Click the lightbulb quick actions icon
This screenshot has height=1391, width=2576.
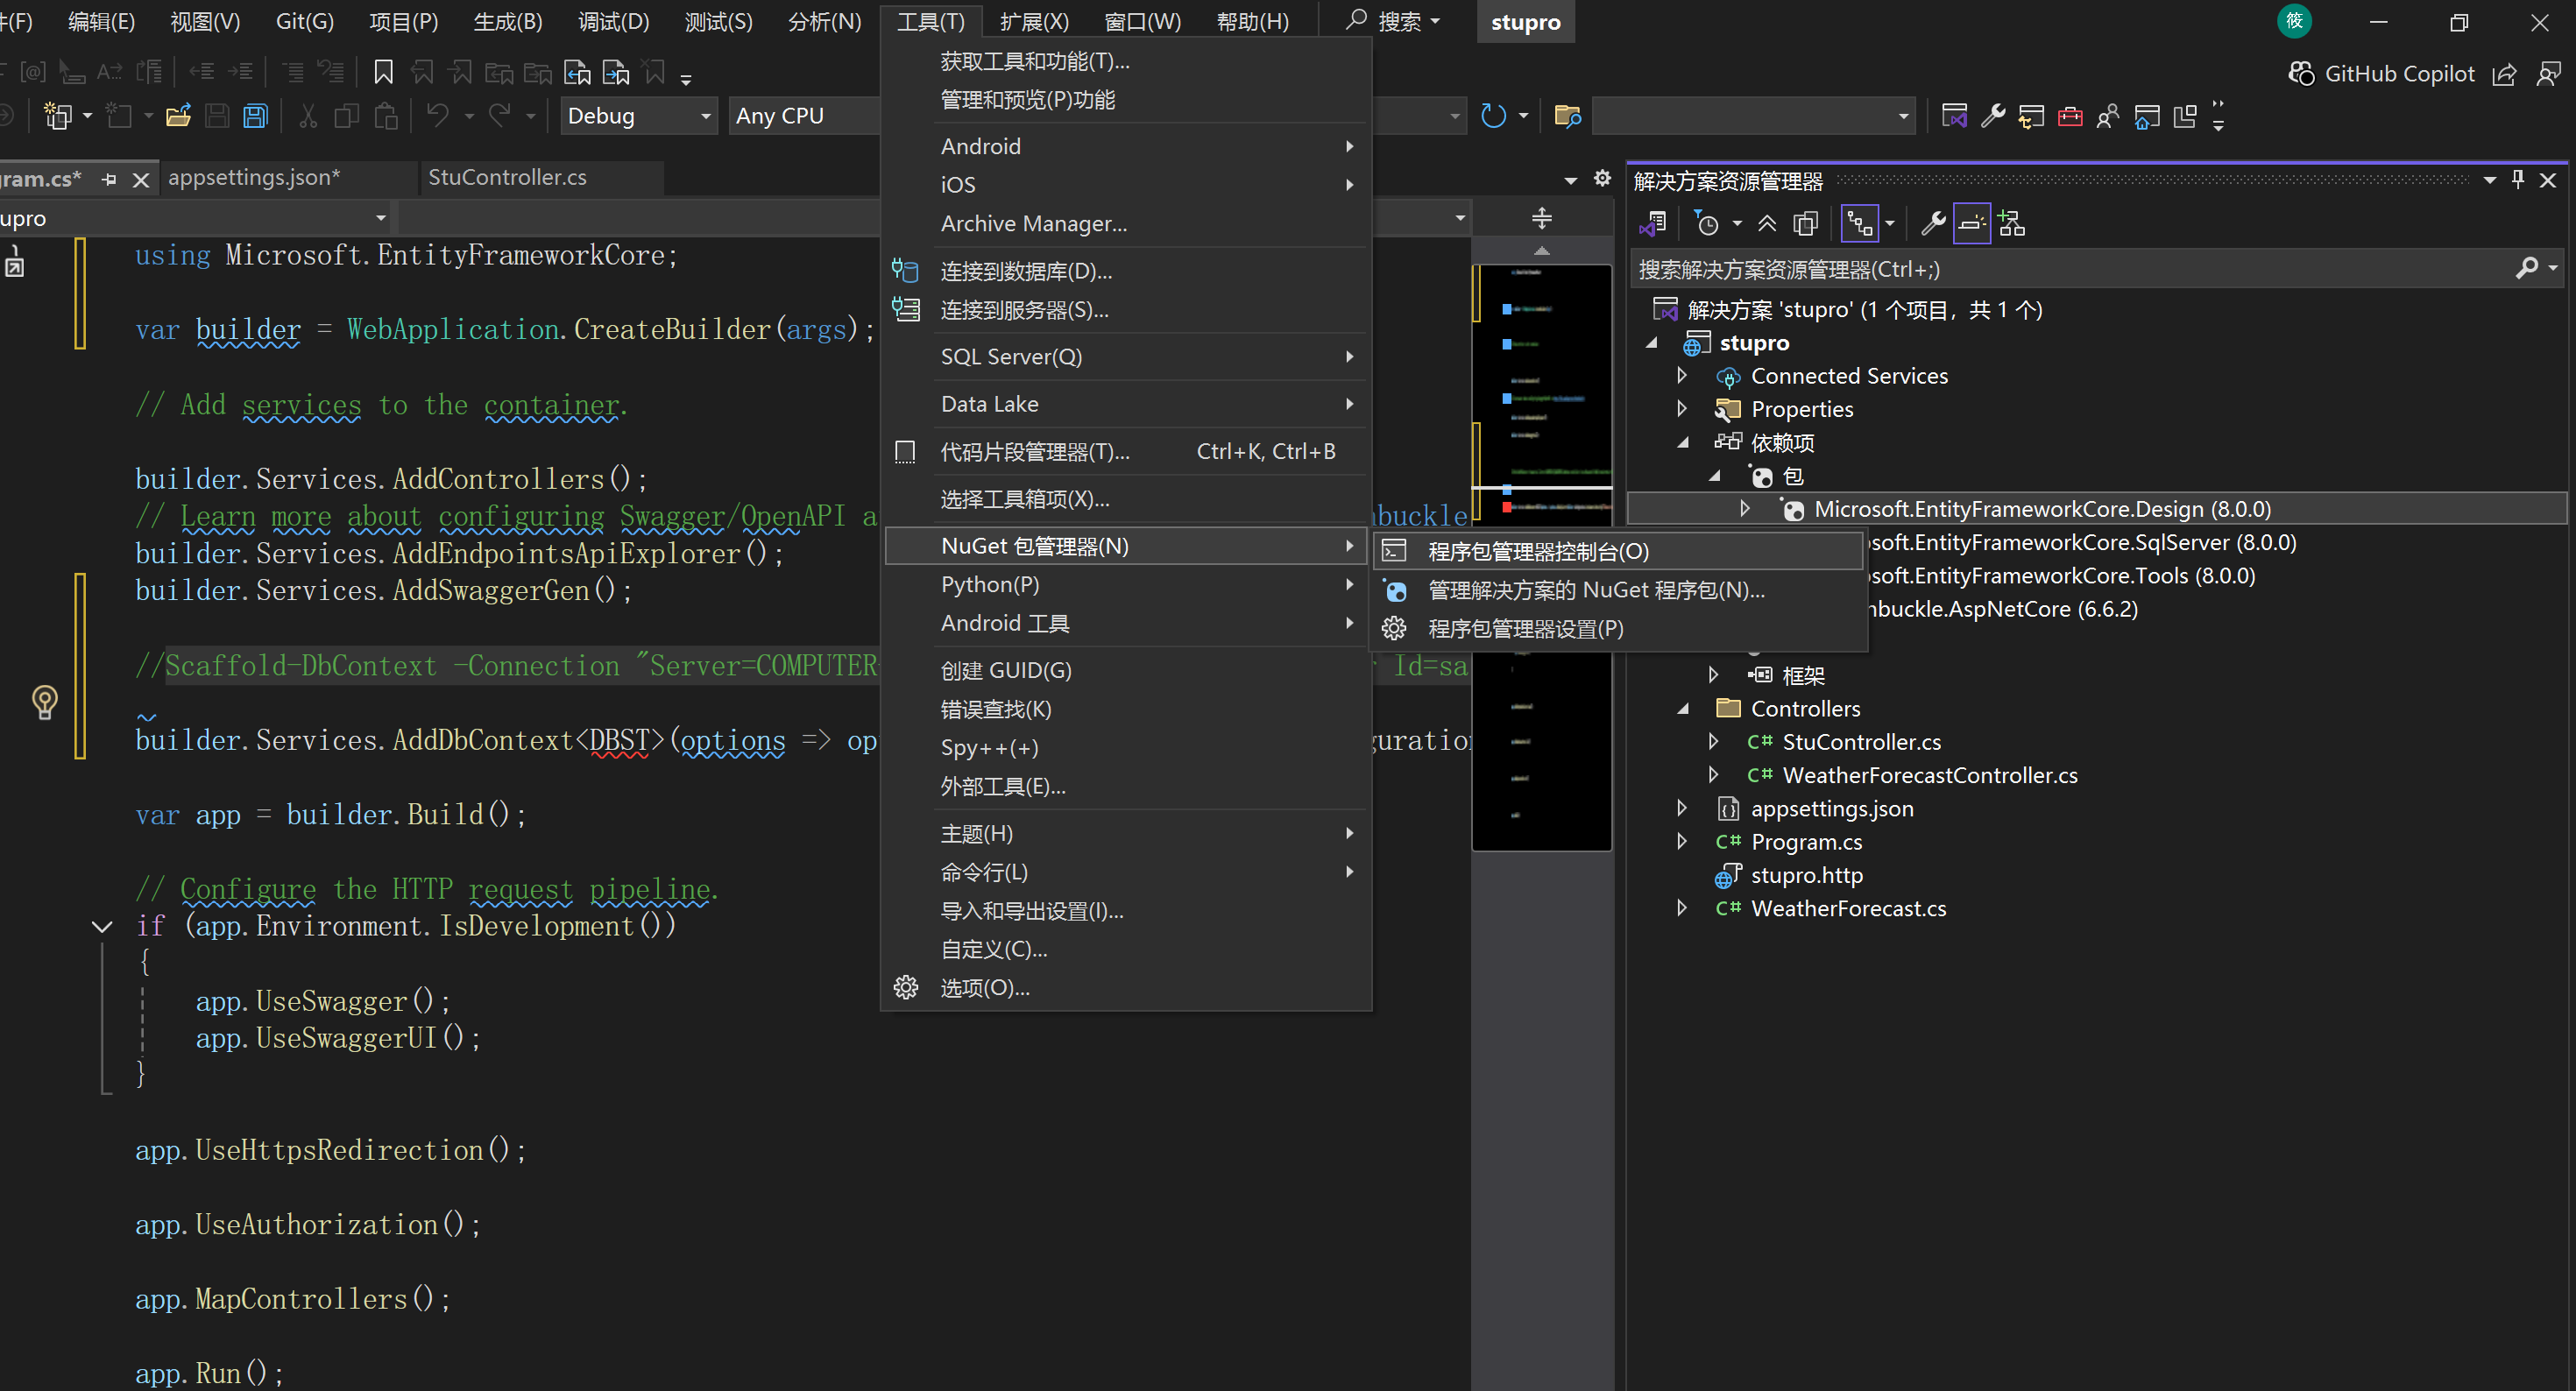click(45, 701)
